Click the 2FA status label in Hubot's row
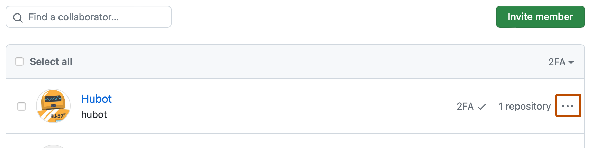 [x=465, y=106]
